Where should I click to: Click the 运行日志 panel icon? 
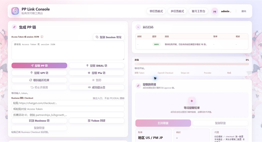138,27
